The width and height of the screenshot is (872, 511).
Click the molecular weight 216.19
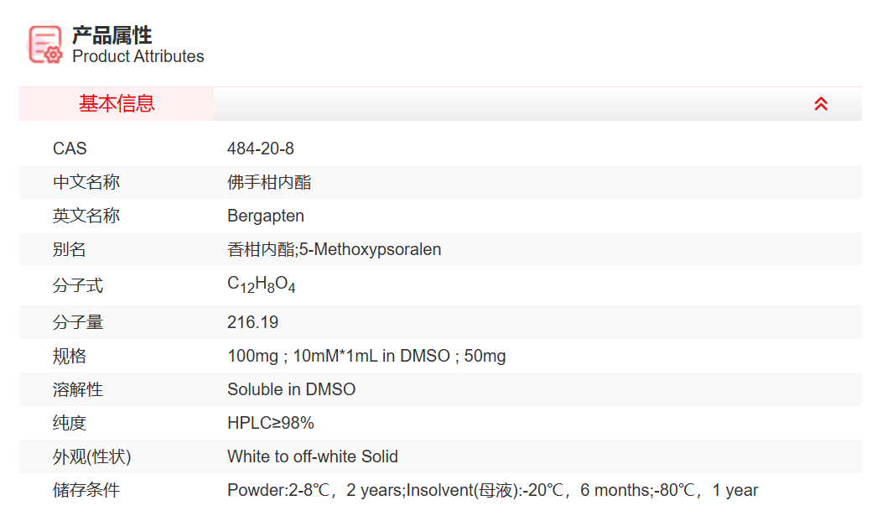click(x=252, y=322)
